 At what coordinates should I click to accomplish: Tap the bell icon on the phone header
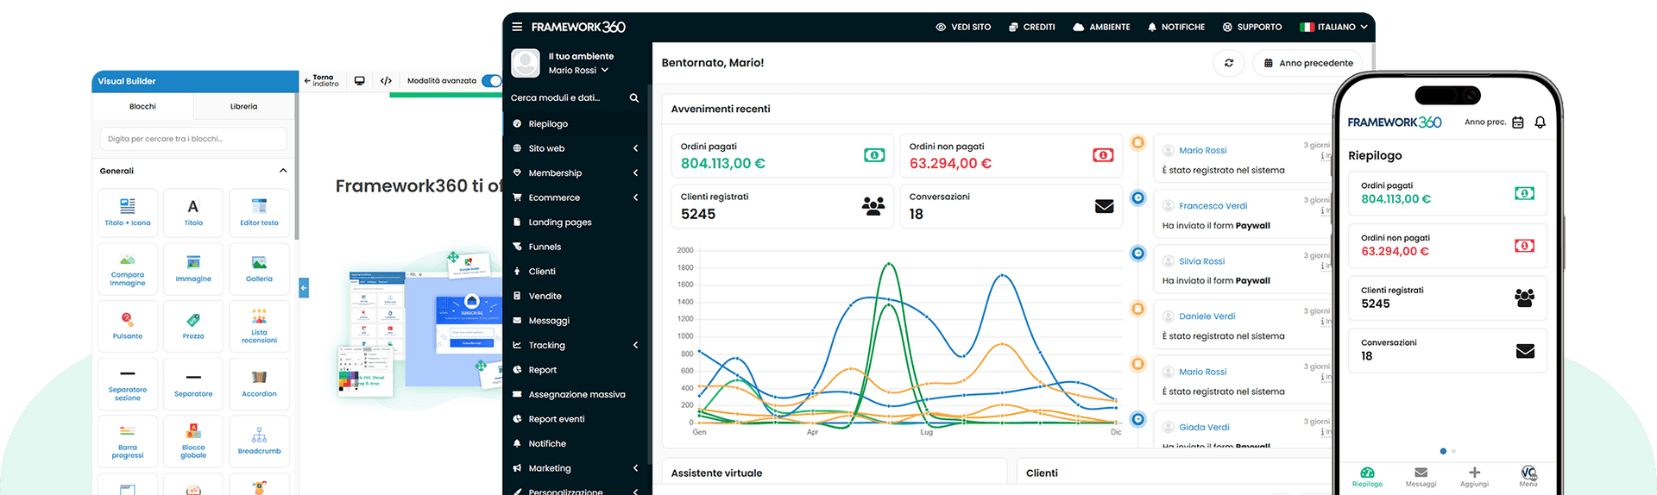click(x=1540, y=122)
